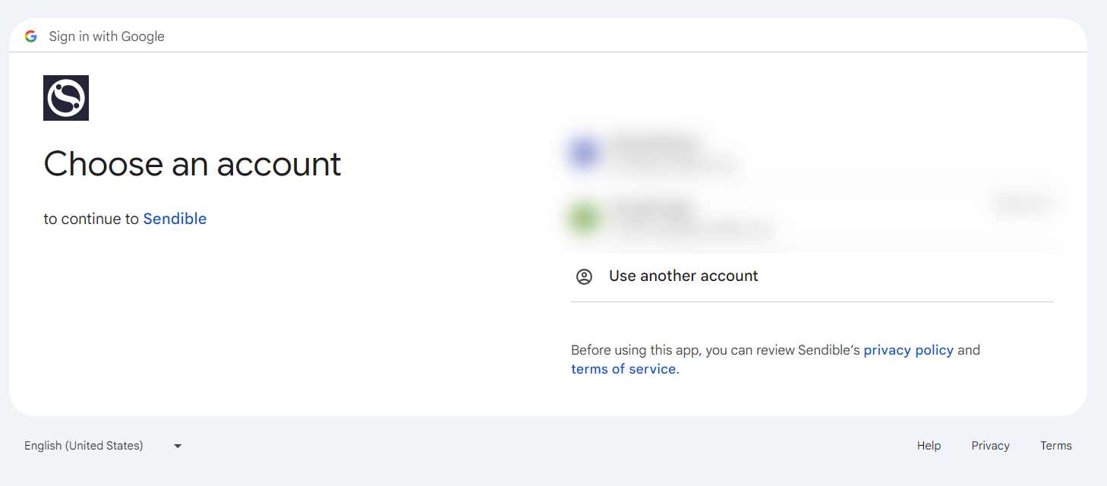
Task: Open Sendible's privacy policy link
Action: (908, 350)
